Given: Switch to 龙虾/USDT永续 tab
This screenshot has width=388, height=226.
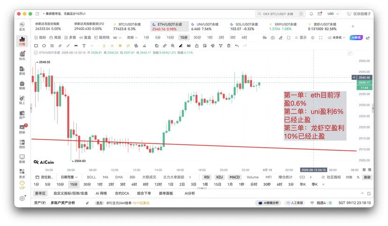Looking at the screenshot, I should coord(322,27).
